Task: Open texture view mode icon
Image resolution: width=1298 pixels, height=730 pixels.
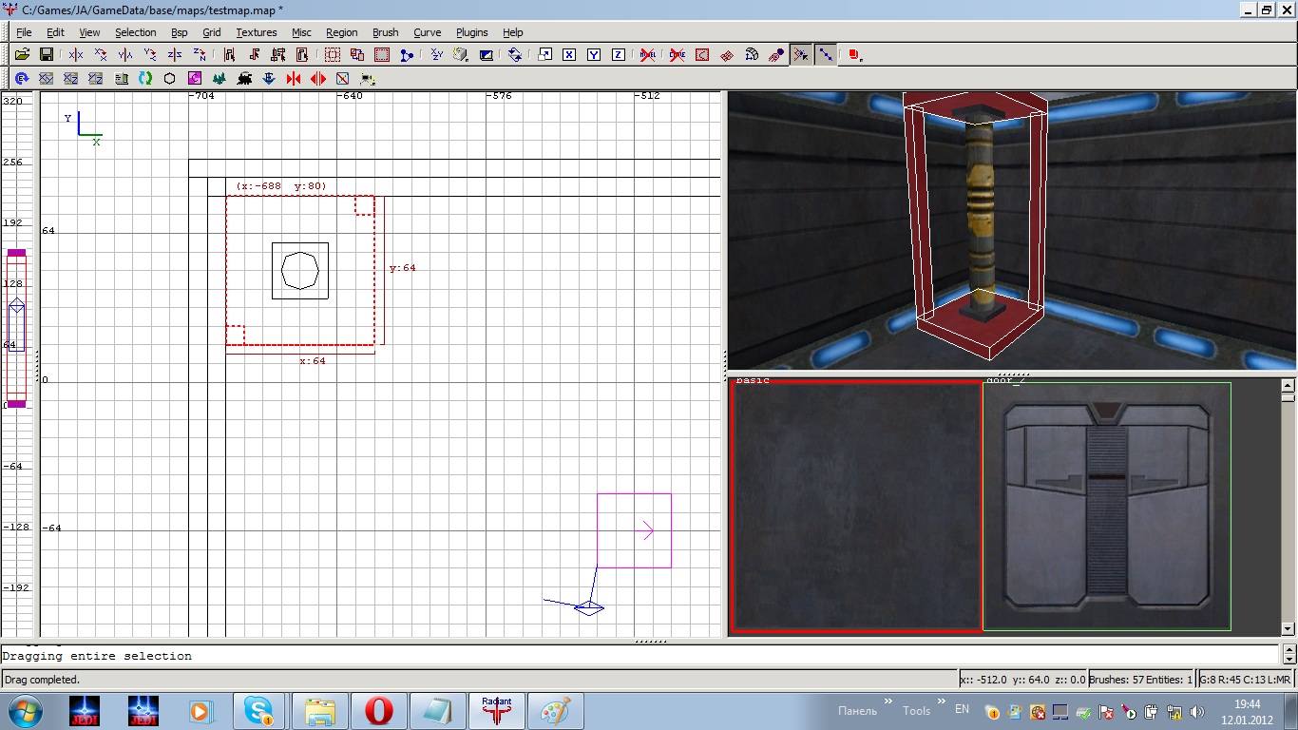Action: [461, 55]
